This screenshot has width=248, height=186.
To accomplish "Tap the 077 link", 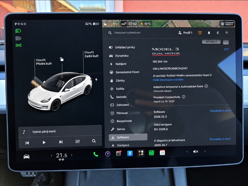I will point(226,49).
